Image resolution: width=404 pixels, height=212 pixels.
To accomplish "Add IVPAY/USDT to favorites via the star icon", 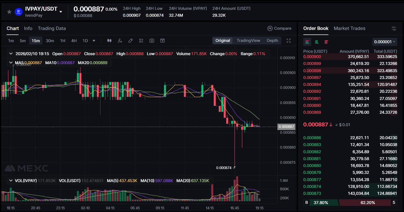I will [x=9, y=12].
